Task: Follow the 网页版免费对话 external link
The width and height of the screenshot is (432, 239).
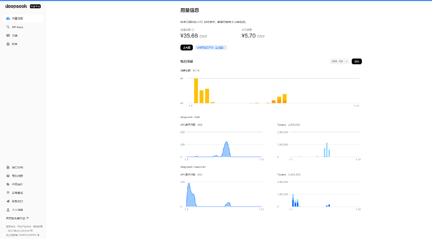Action: (17, 218)
